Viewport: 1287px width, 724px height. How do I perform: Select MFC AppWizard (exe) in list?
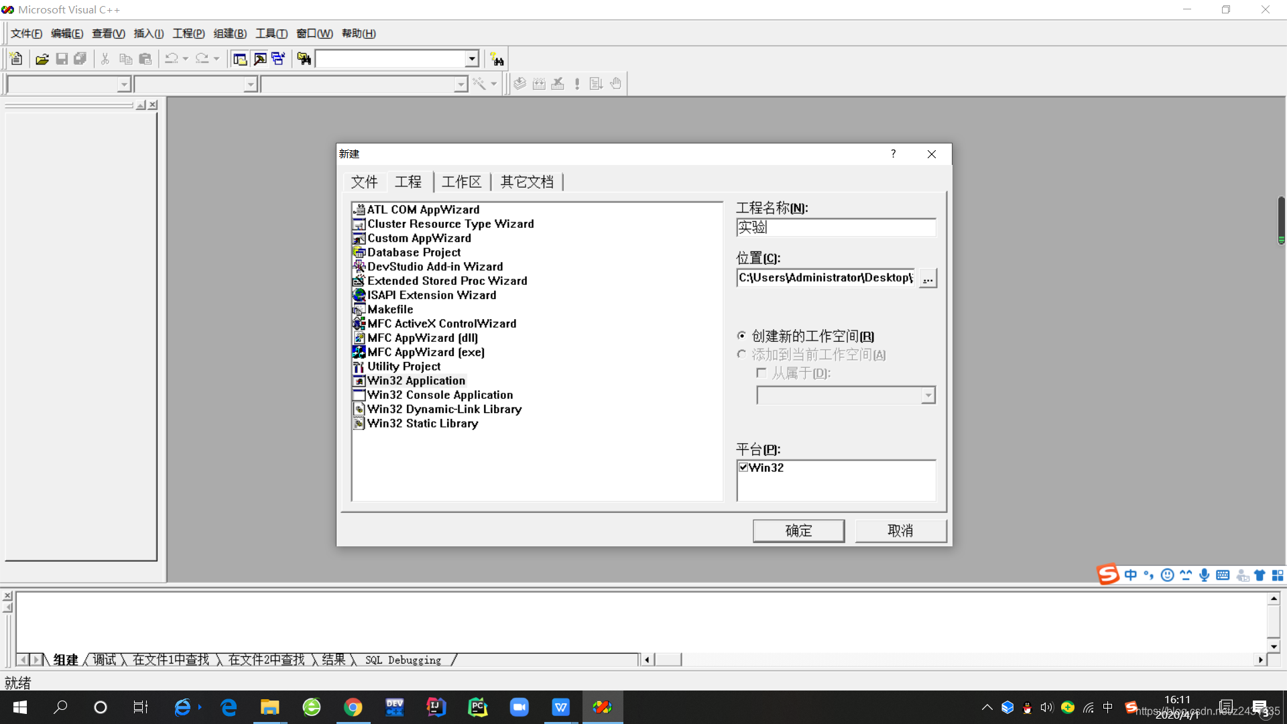coord(426,352)
